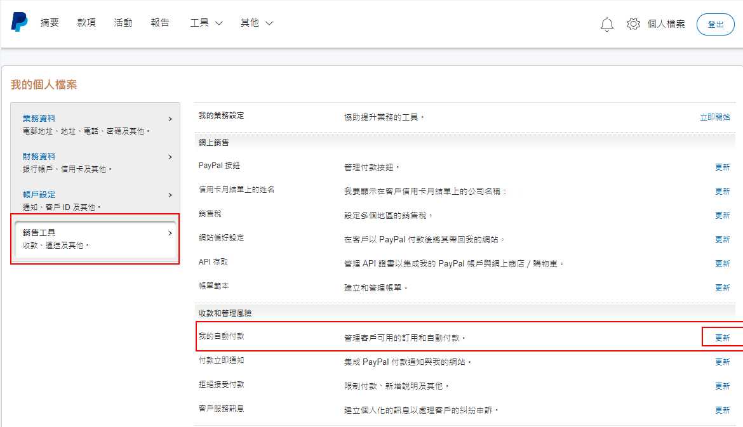Click 更新 for 信用卡月結單上的姓名
Screen dimensions: 743x427
pyautogui.click(x=723, y=191)
